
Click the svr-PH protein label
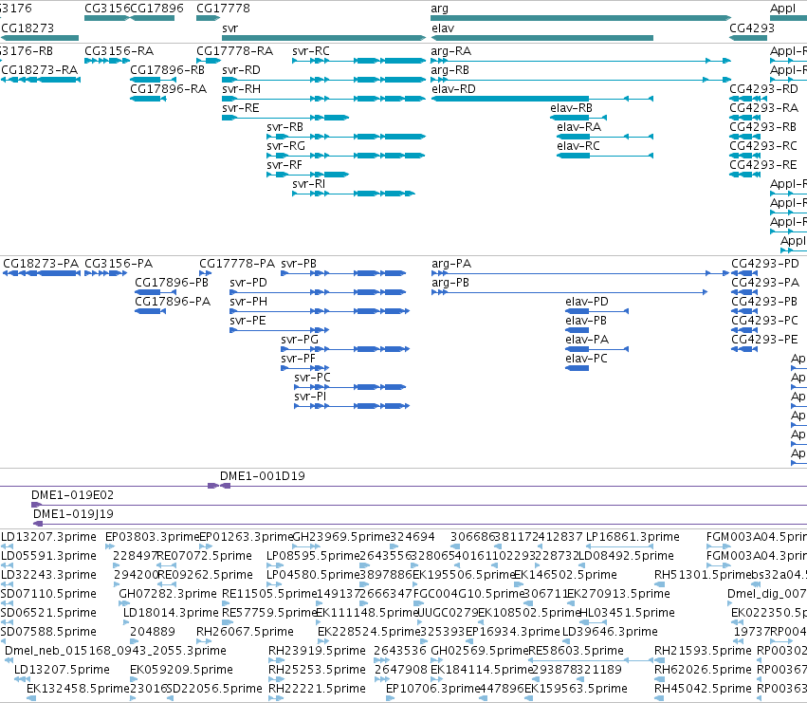click(248, 302)
